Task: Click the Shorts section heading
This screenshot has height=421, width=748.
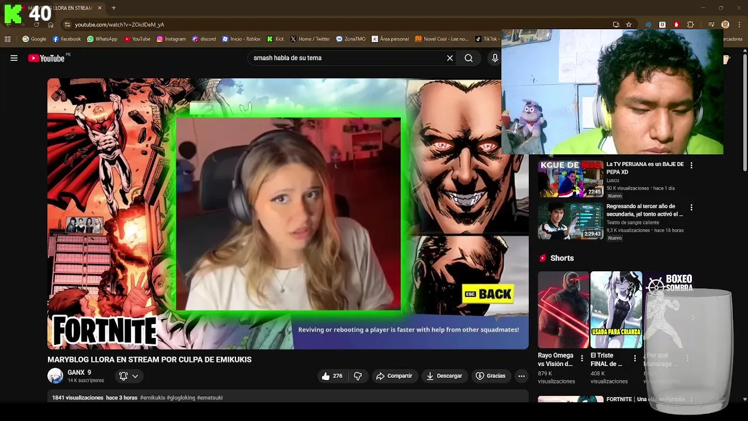Action: click(562, 258)
